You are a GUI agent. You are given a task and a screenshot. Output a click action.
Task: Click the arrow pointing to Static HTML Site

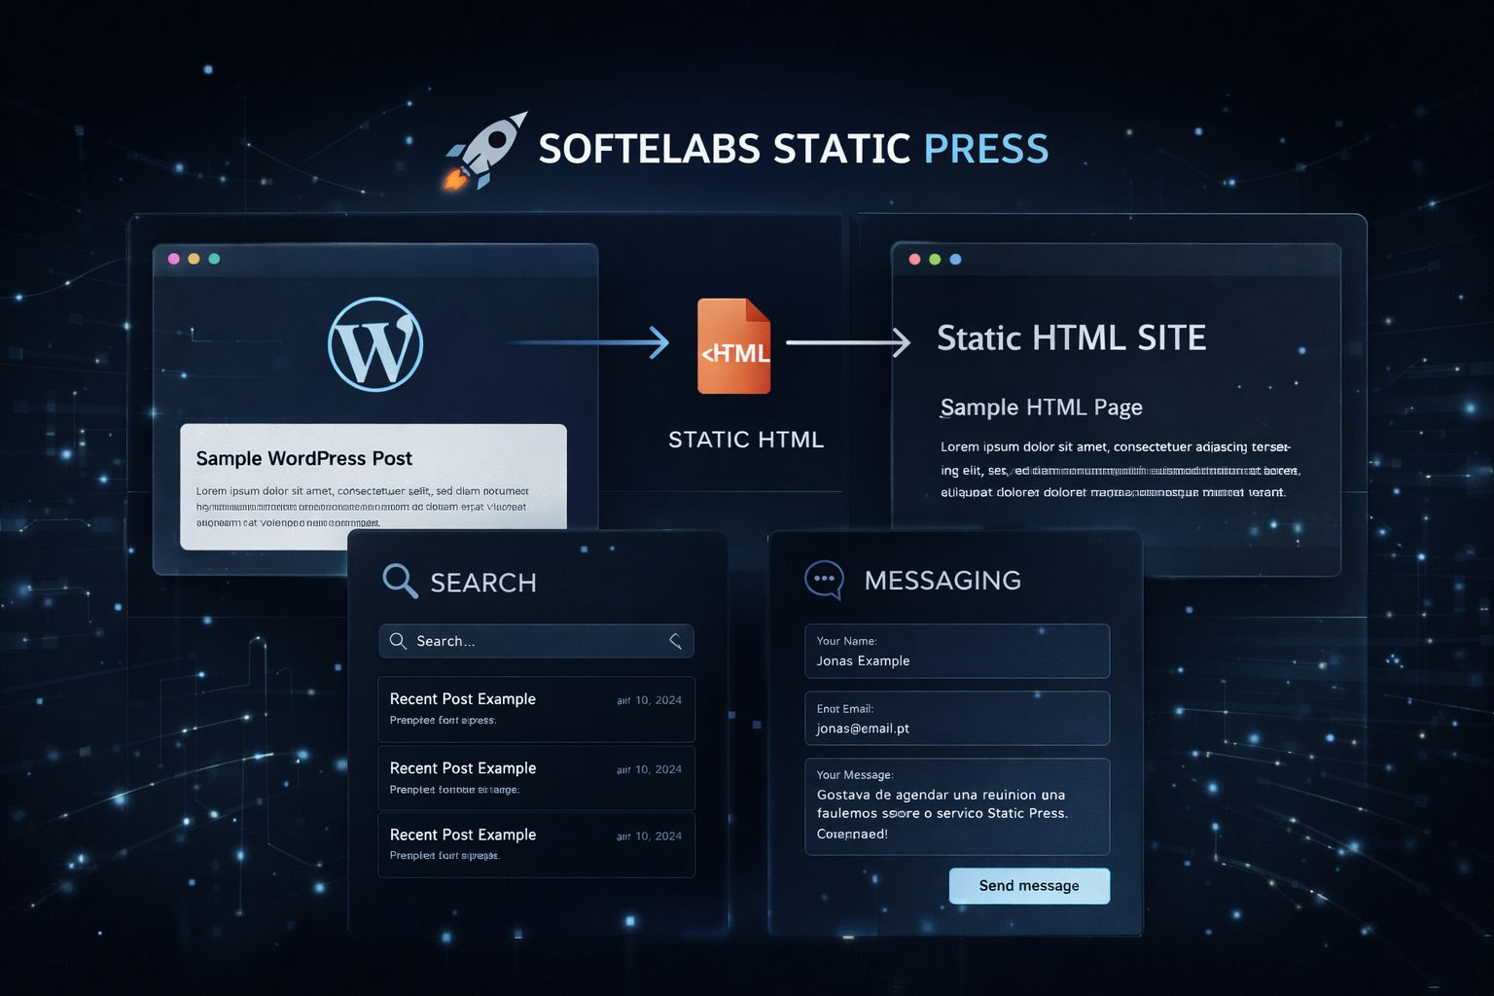[848, 342]
